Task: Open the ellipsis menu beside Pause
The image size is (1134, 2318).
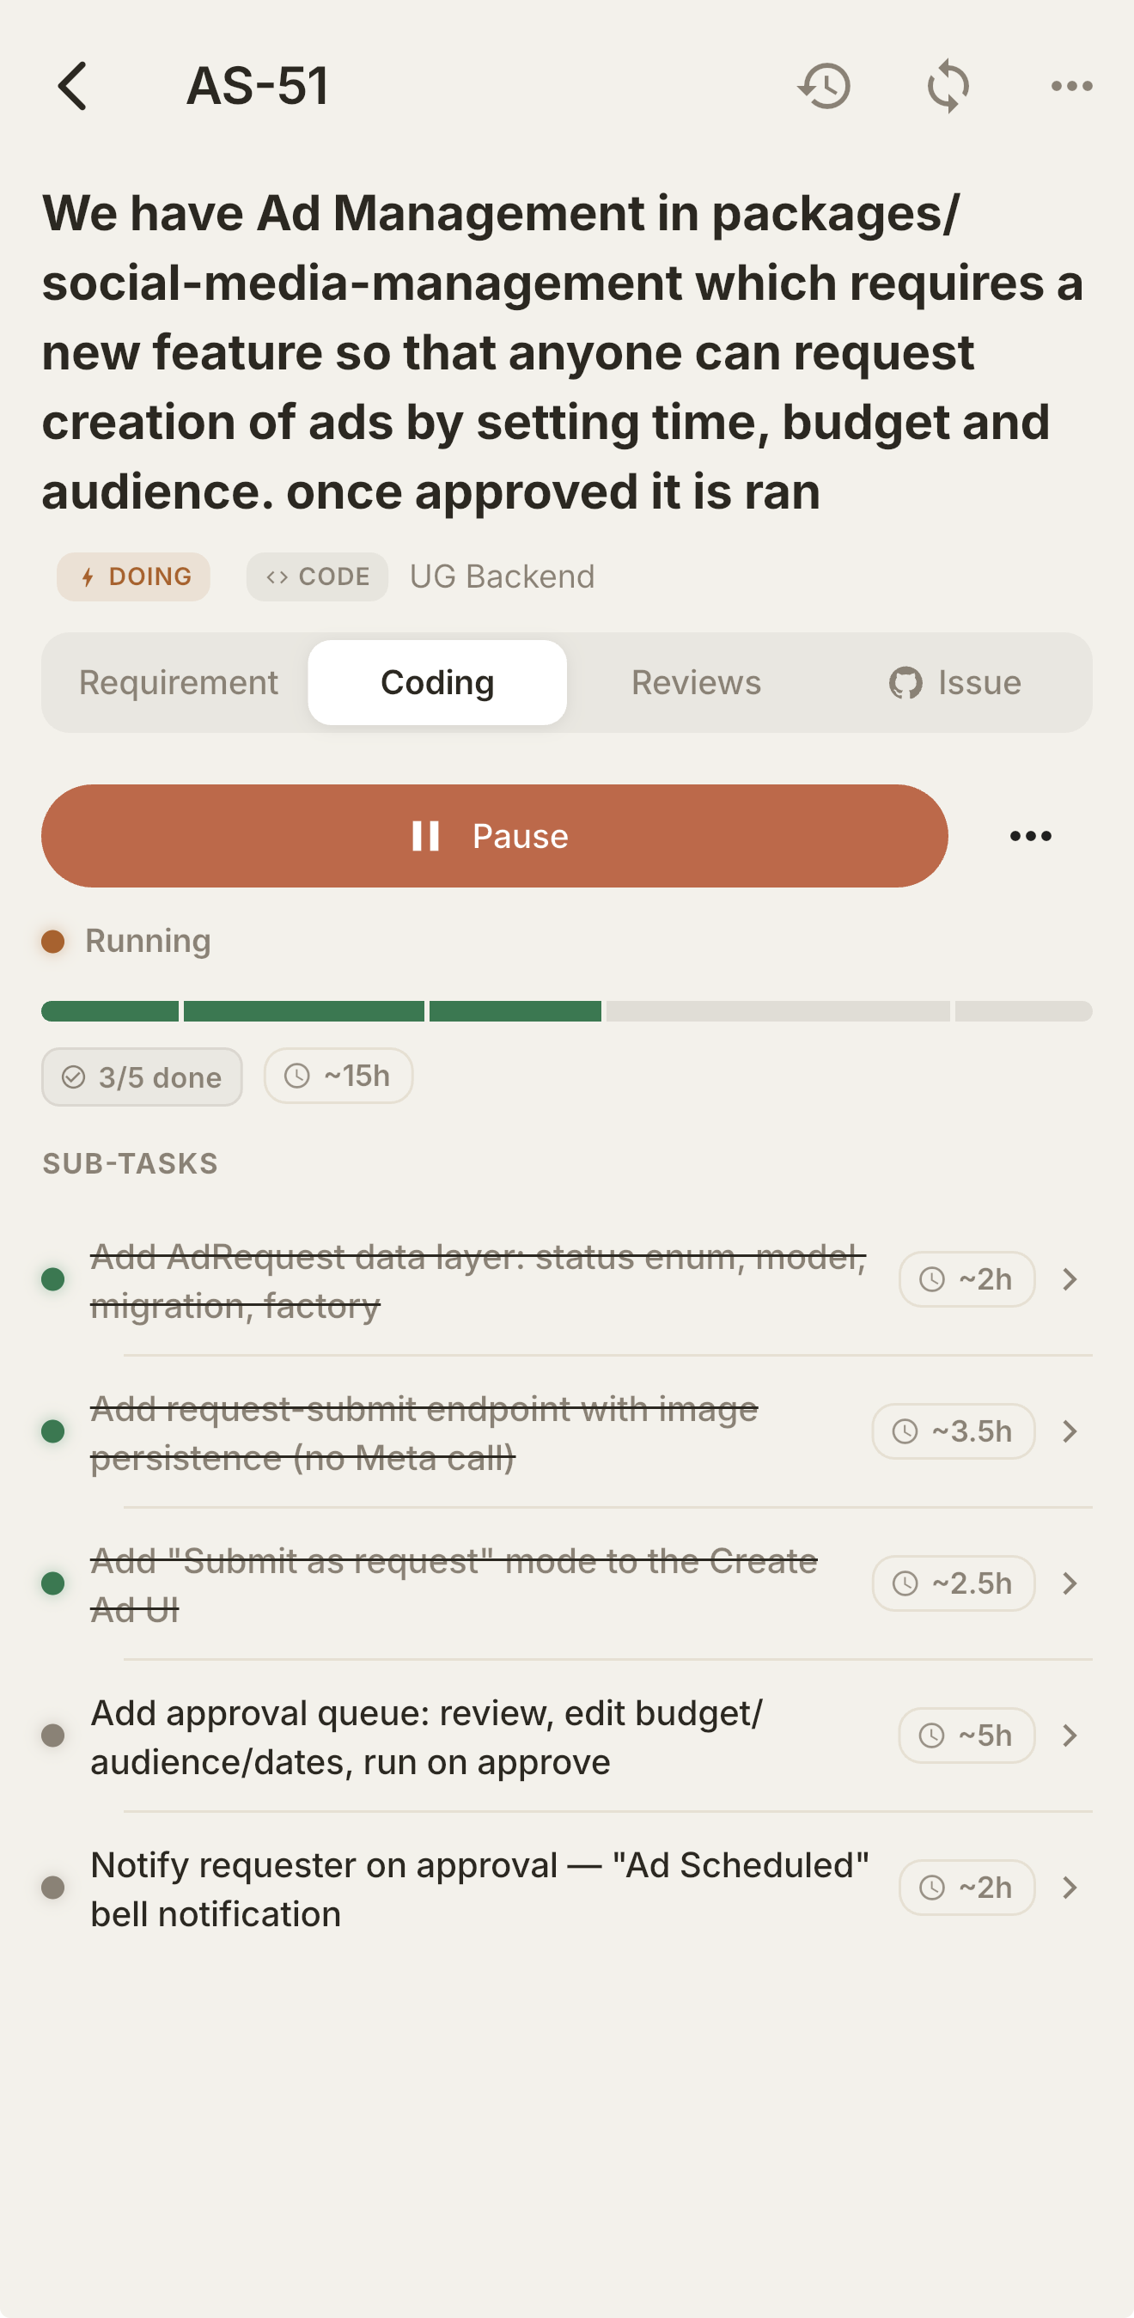Action: coord(1031,836)
